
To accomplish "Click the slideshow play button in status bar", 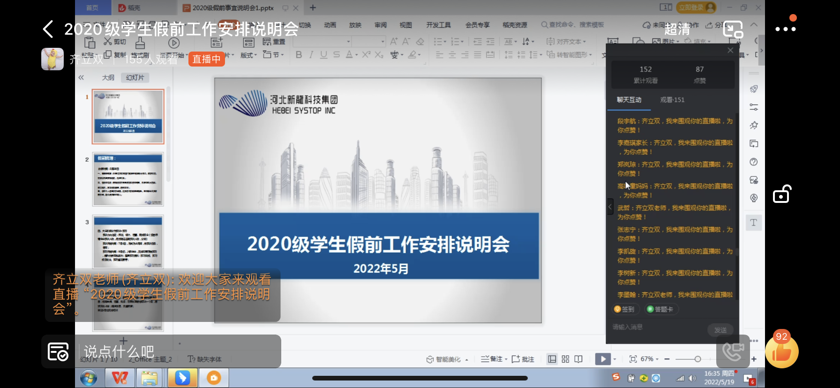I will pyautogui.click(x=603, y=359).
